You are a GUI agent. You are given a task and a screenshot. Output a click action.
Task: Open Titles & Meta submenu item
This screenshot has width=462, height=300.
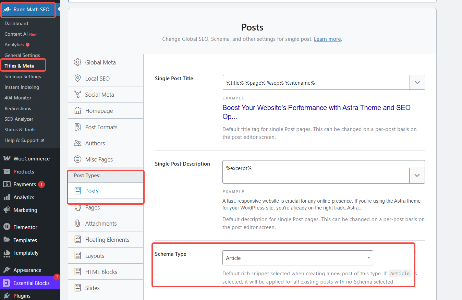pyautogui.click(x=19, y=66)
